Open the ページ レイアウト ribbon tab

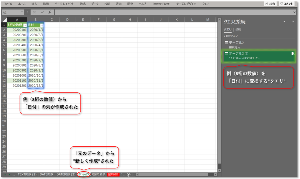(64, 4)
